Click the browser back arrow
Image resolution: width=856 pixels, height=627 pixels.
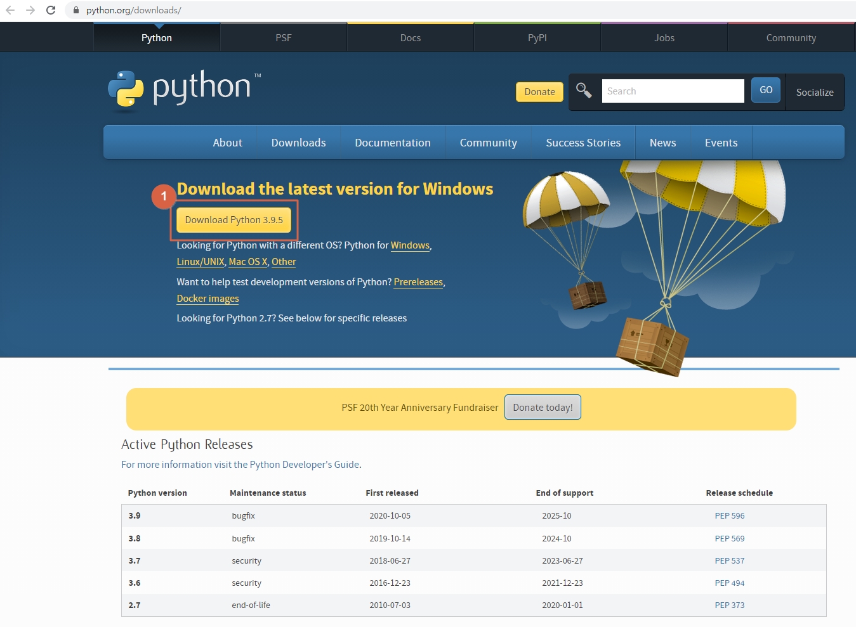pos(10,10)
